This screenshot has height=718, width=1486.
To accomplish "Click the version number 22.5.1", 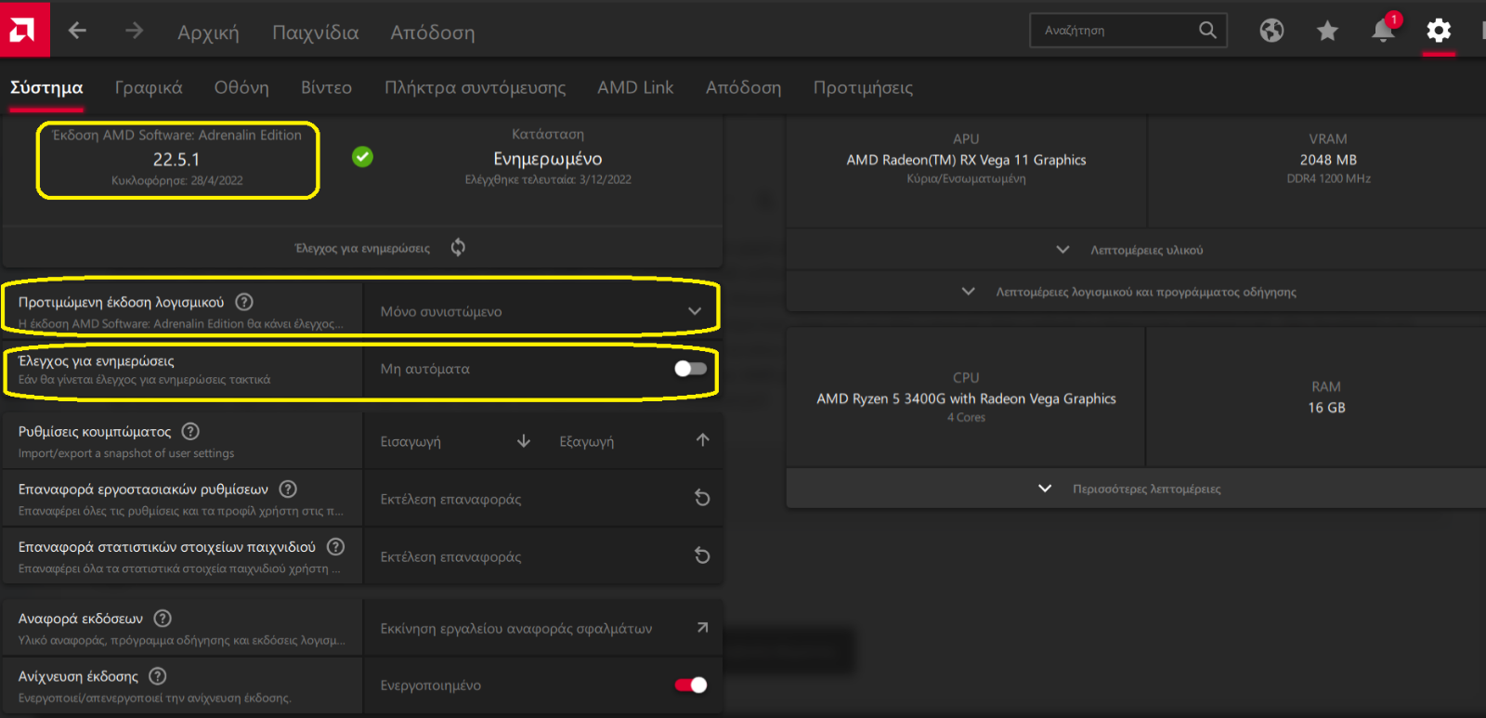I will pos(176,159).
